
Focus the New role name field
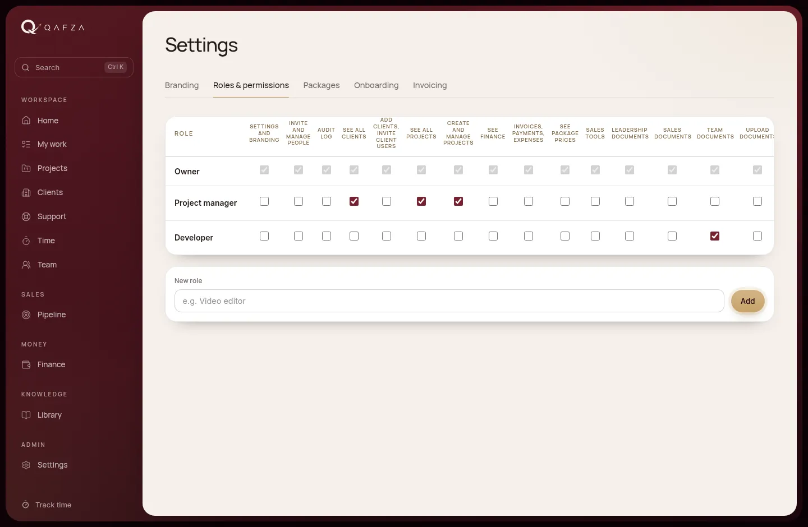click(449, 301)
